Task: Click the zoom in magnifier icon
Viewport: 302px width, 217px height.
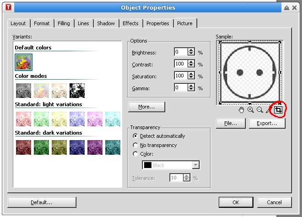Action: 251,110
